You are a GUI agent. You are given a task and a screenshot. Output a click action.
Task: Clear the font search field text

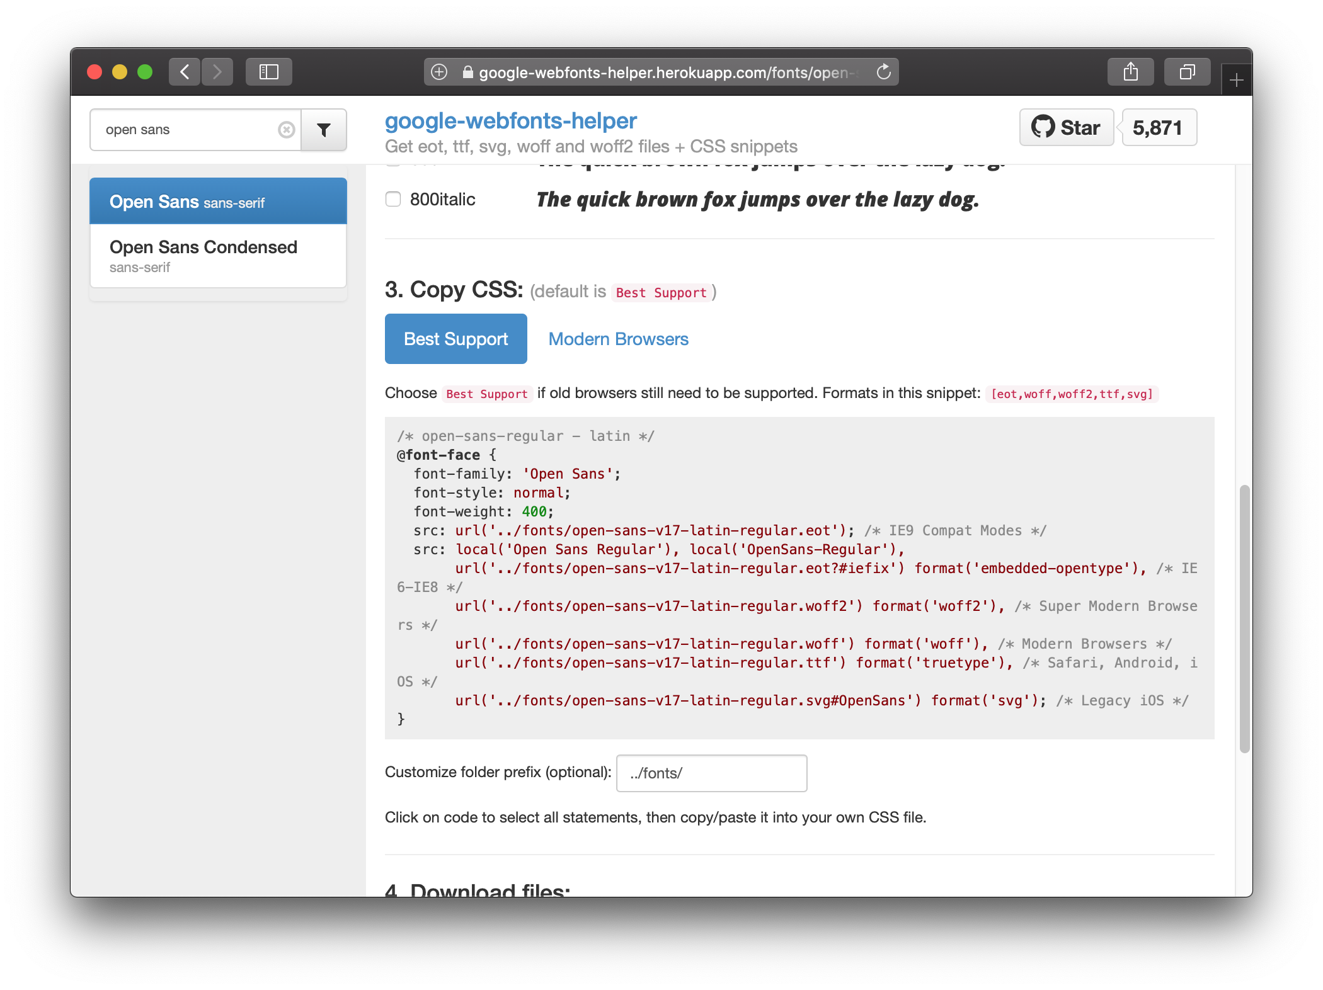(286, 130)
